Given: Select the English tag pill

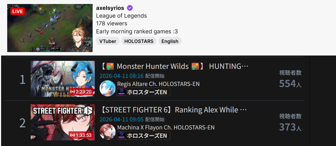Looking at the screenshot, I should (170, 41).
